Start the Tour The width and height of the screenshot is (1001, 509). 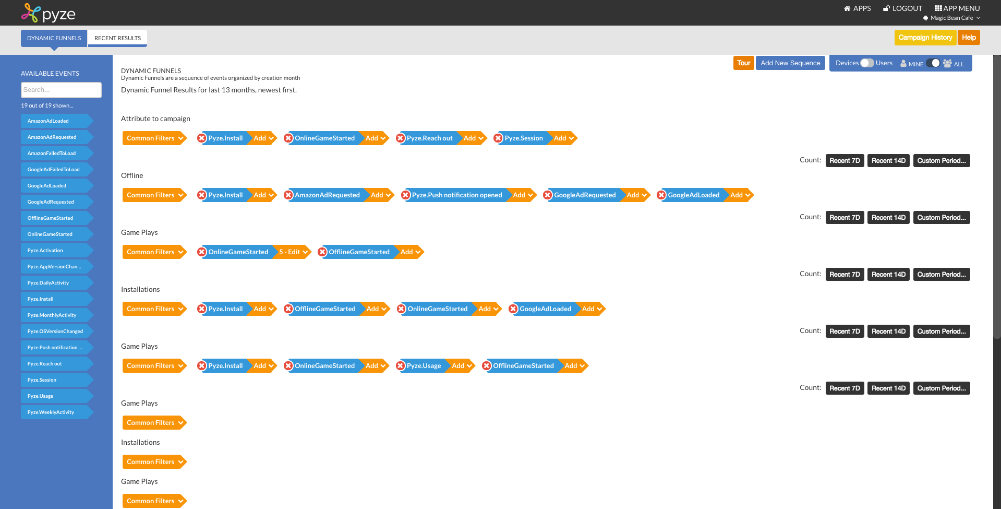coord(743,63)
